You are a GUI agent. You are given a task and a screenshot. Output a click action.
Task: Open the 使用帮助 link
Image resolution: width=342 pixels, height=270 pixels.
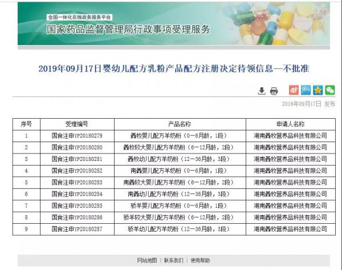pyautogui.click(x=200, y=260)
